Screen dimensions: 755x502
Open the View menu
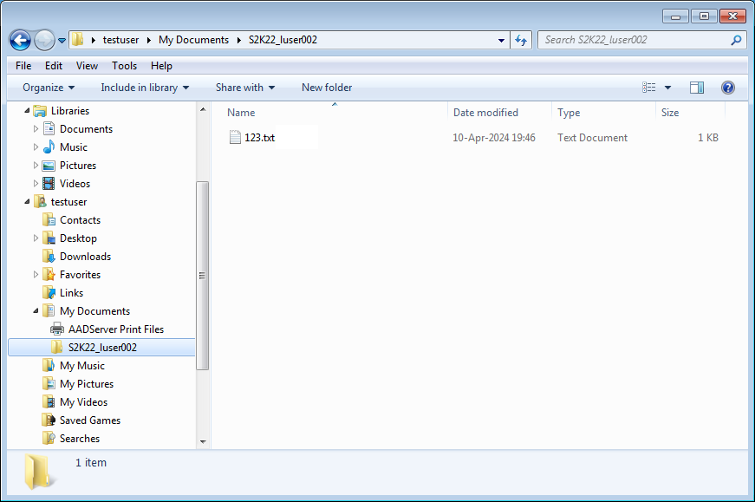coord(87,66)
